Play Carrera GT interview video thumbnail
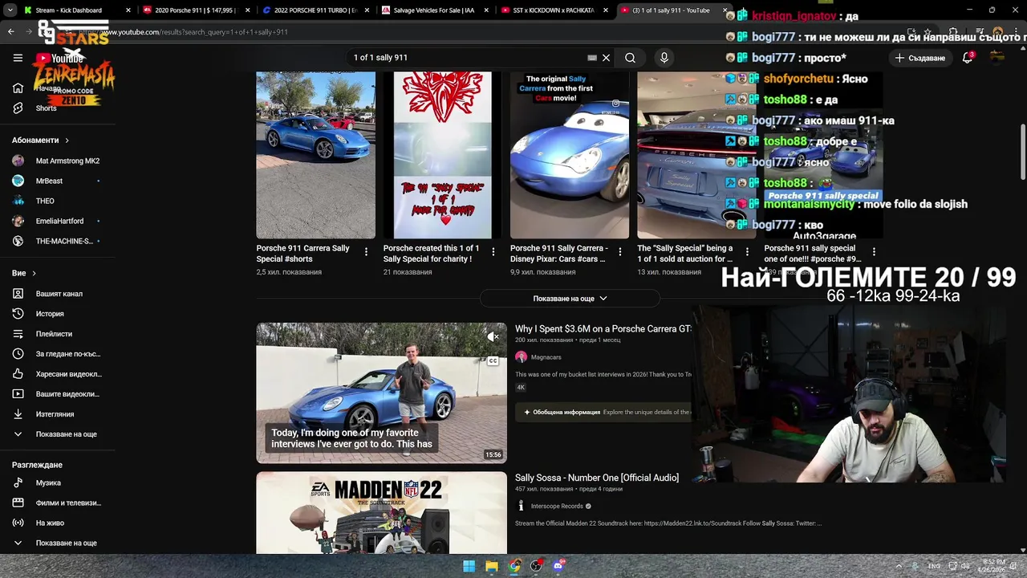Screen dimensions: 1027x578 pyautogui.click(x=381, y=393)
